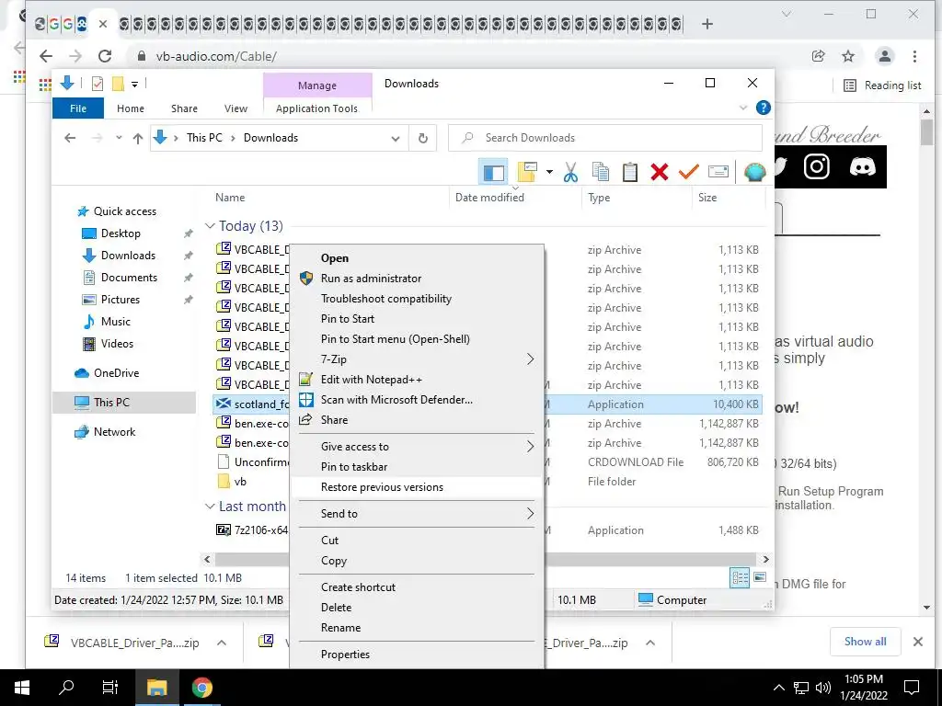Screen dimensions: 942x706
Task: Click Explorer refresh button beside address bar
Action: 423,138
